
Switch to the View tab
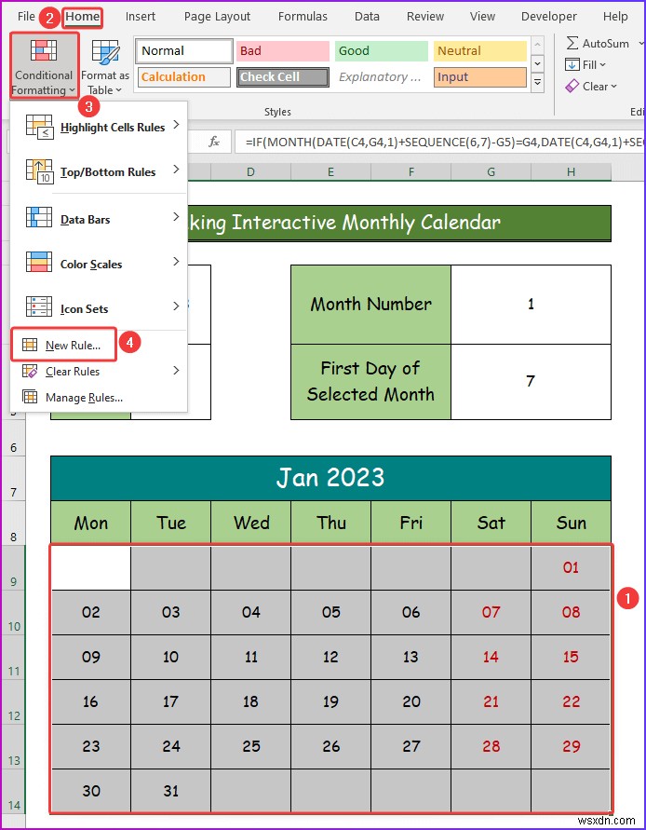coord(482,17)
